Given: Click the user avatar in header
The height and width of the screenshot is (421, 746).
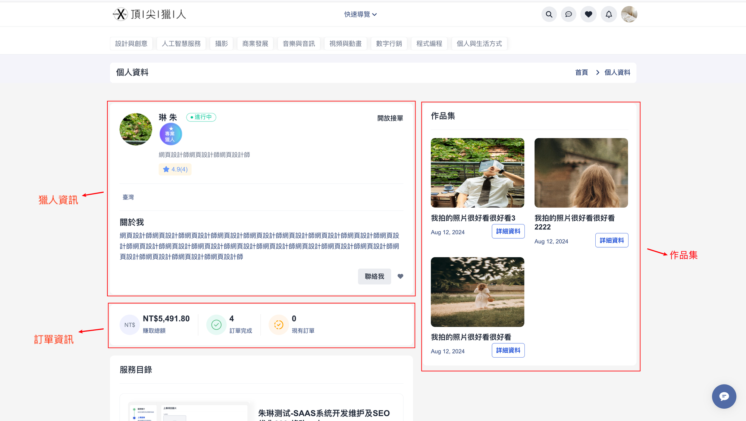Looking at the screenshot, I should [629, 14].
